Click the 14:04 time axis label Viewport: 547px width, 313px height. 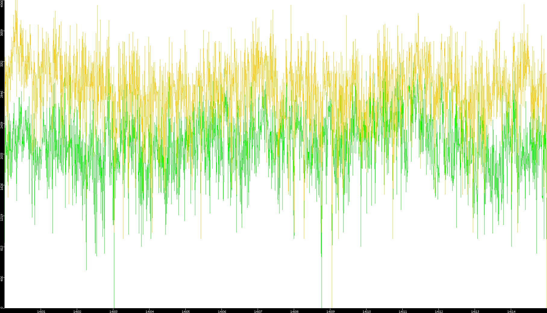[x=149, y=311]
